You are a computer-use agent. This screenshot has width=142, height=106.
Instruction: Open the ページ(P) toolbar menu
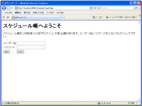[118, 17]
